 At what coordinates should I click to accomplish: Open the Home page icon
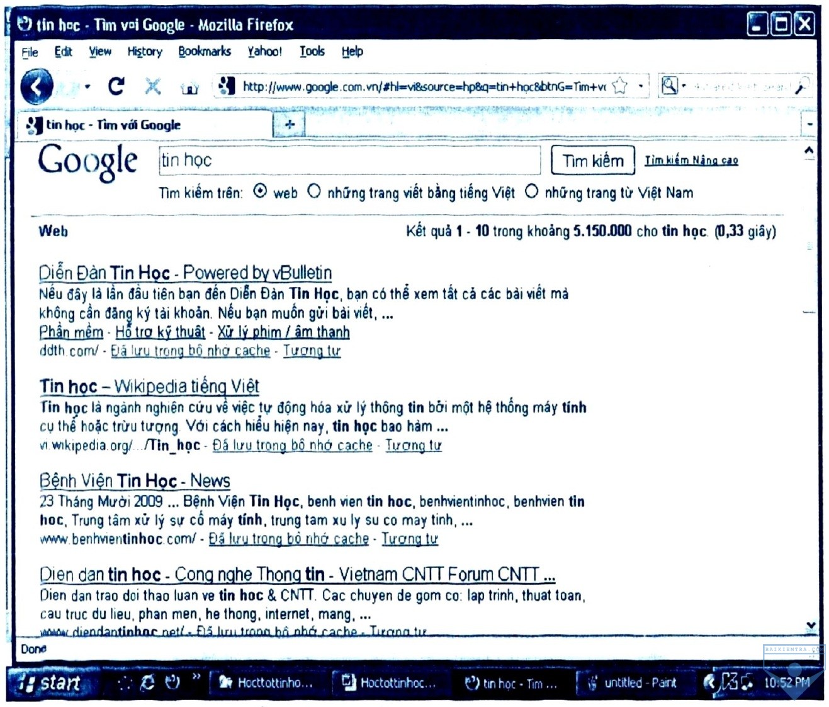point(189,88)
